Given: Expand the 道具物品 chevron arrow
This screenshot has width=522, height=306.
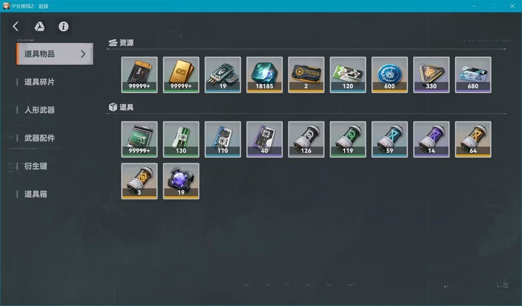Looking at the screenshot, I should click(x=83, y=54).
